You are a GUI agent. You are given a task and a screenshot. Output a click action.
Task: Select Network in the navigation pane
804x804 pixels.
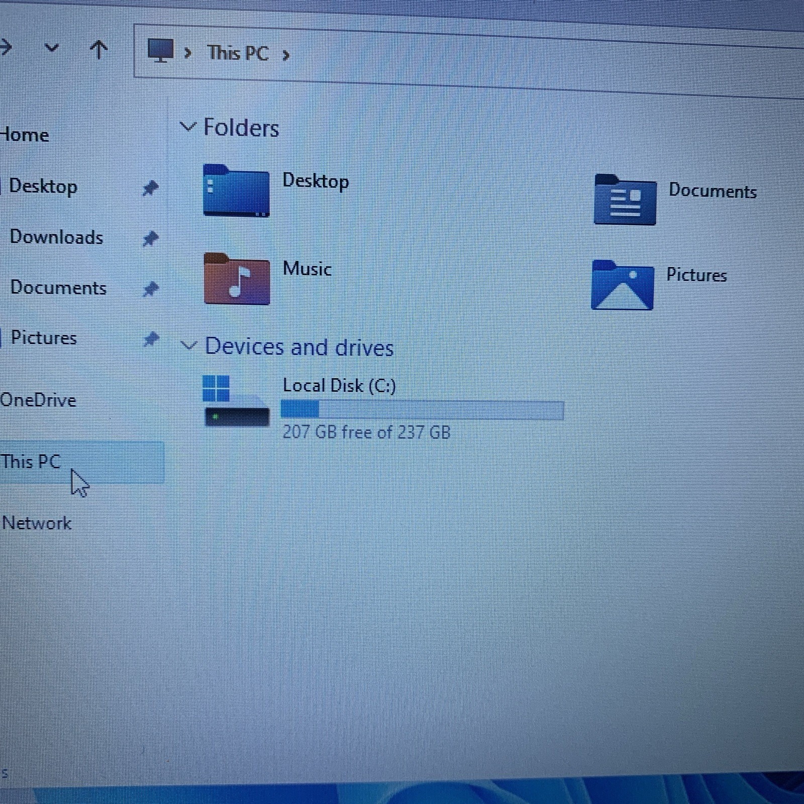pos(36,523)
